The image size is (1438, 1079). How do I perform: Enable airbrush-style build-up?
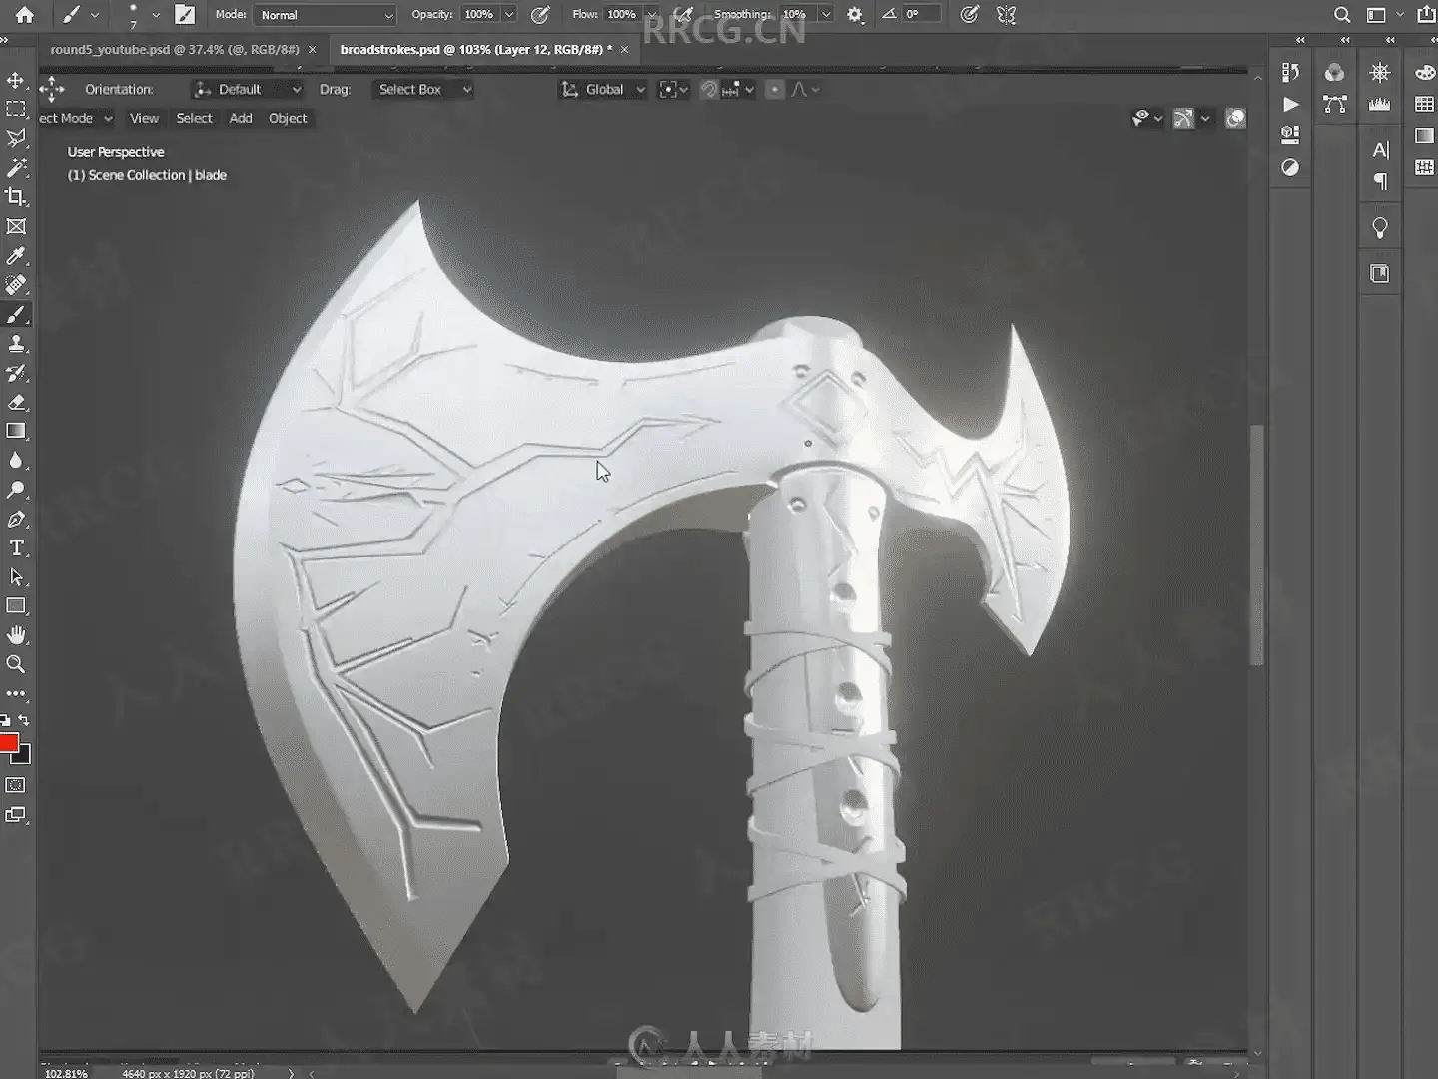(x=683, y=15)
